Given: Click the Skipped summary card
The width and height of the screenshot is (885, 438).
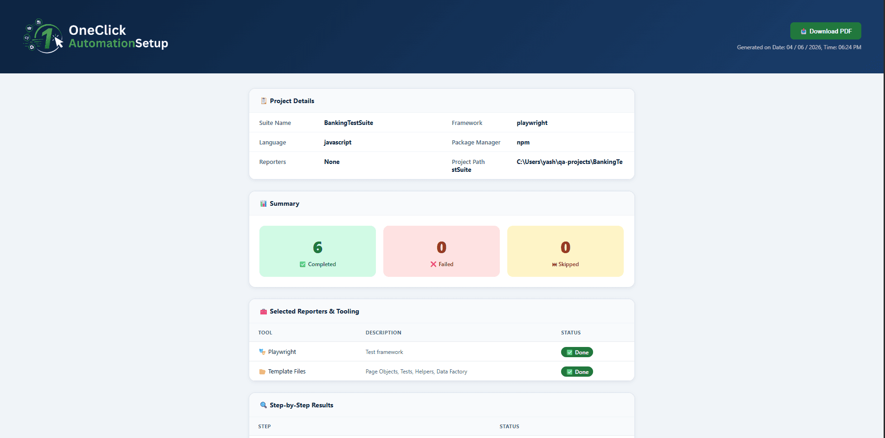Looking at the screenshot, I should coord(565,251).
